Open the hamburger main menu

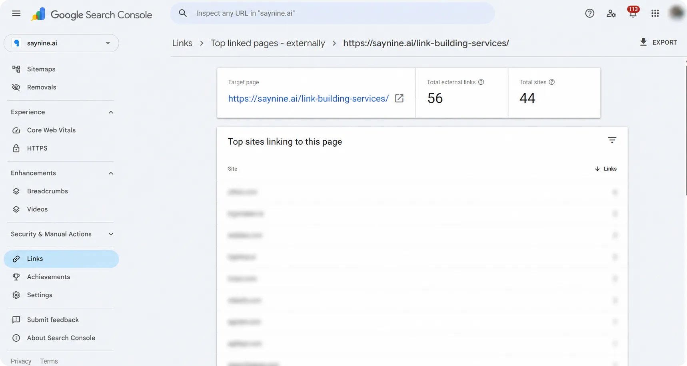[x=16, y=14]
